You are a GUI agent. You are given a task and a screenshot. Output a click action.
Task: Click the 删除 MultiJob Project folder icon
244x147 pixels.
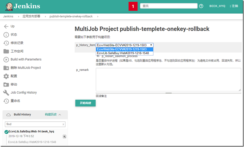pyautogui.click(x=6, y=68)
